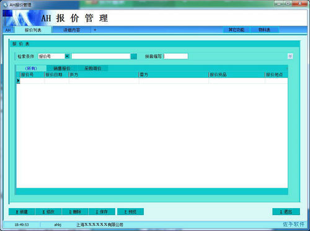Click the small search button beside keyword field
Viewport: 310px width, 231px height.
pos(134,56)
